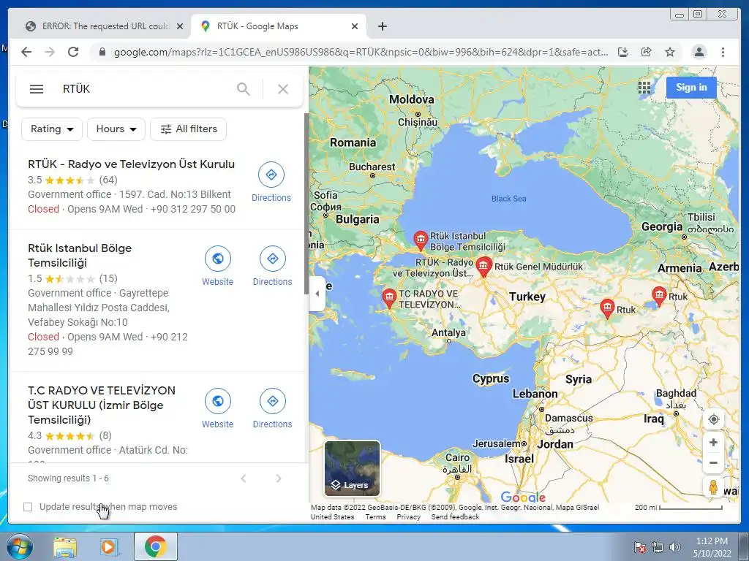This screenshot has height=561, width=749.
Task: Open Website of Rtük Istanbul Bölge Temsilciliği
Action: [x=218, y=266]
